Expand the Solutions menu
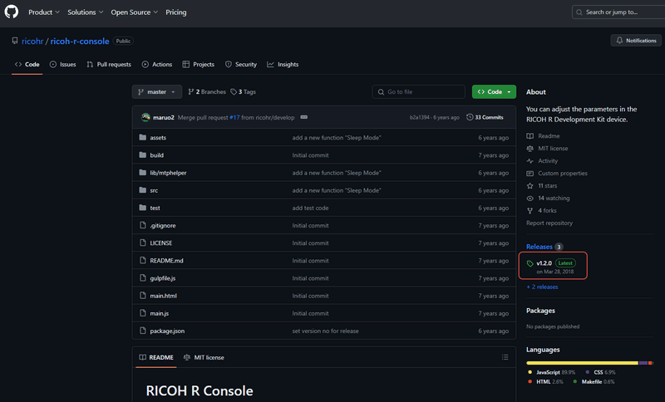The height and width of the screenshot is (402, 665). point(86,12)
